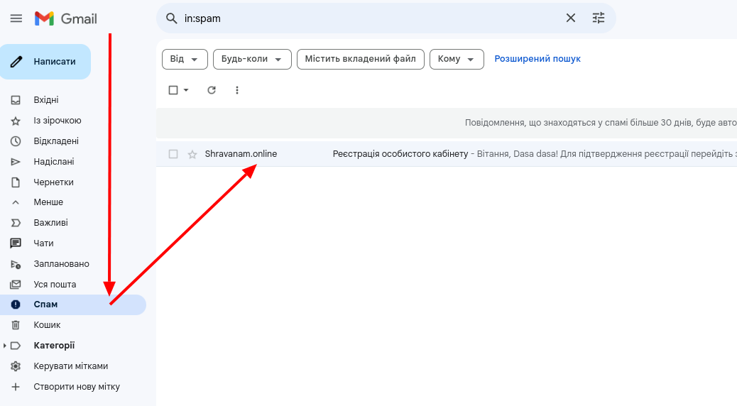
Task: Open the select dropdown arrow beside checkbox
Action: click(186, 90)
